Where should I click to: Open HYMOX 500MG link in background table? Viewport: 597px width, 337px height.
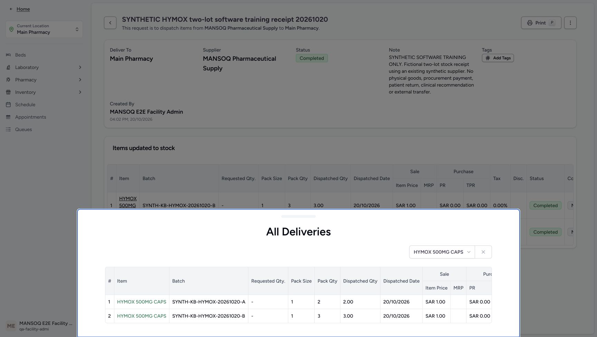[127, 202]
